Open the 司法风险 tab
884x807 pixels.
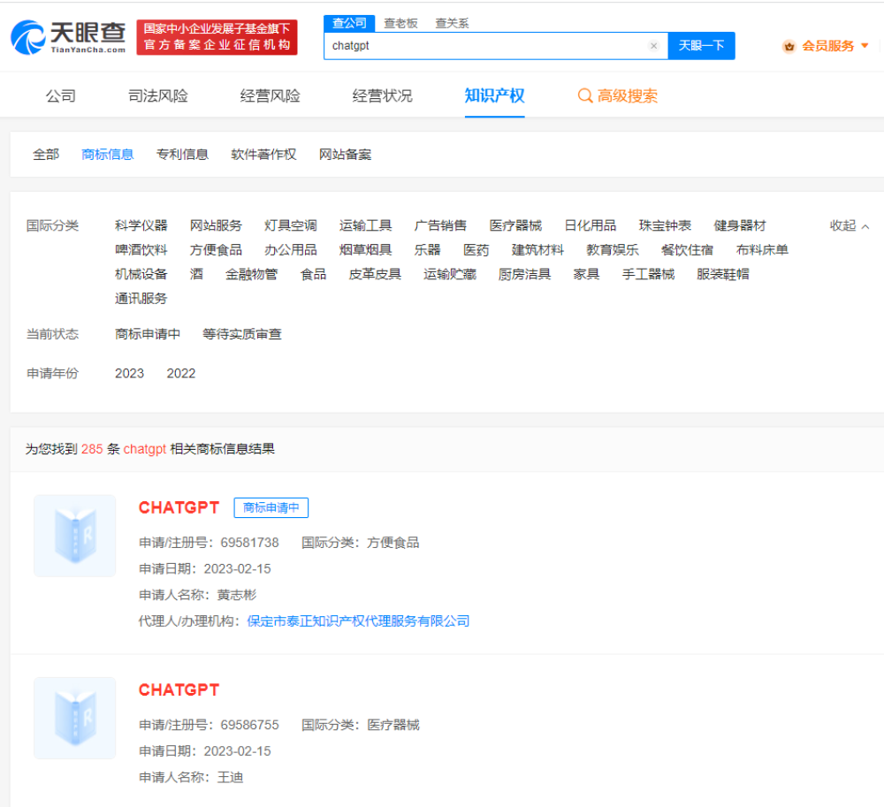pos(158,95)
